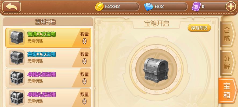
Task: Tap the large chest in the center circle
Action: (156, 70)
